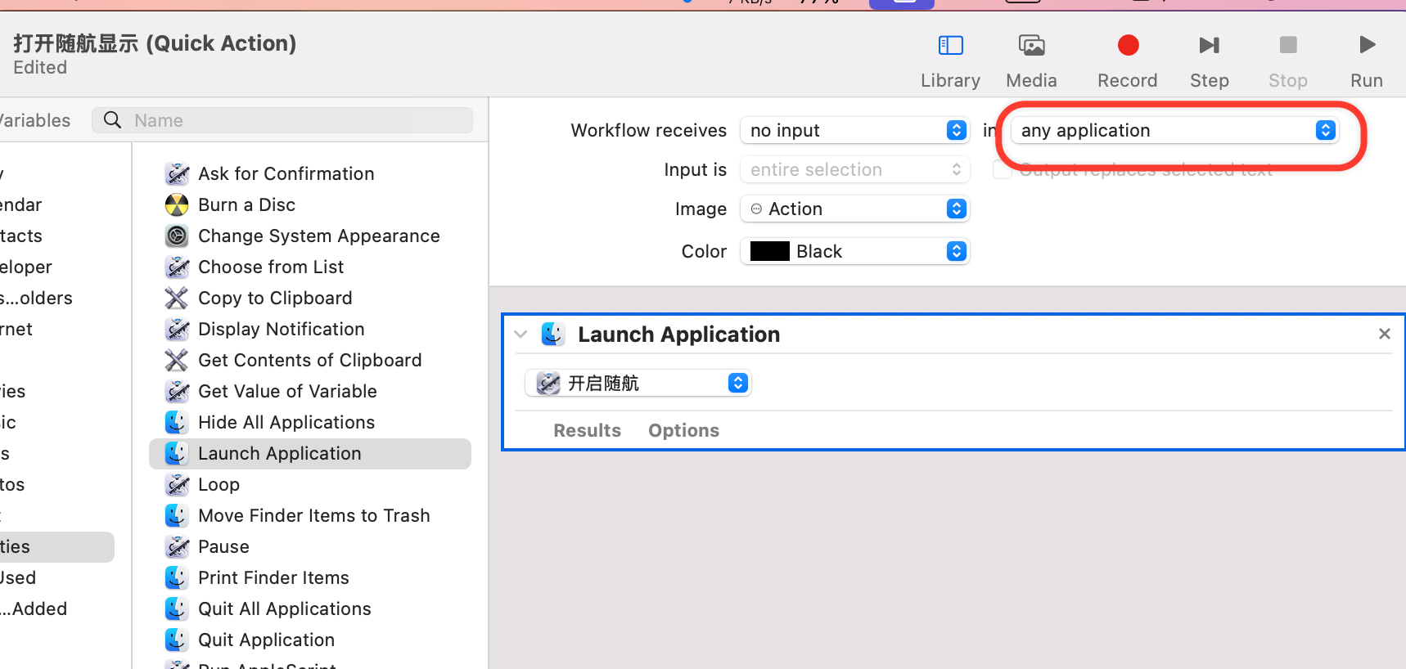
Task: Click the Move Finder Items to Trash icon
Action: (177, 515)
